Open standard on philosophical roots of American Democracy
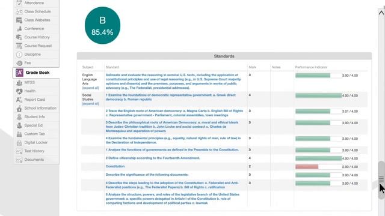The image size is (385, 216). pyautogui.click(x=172, y=127)
